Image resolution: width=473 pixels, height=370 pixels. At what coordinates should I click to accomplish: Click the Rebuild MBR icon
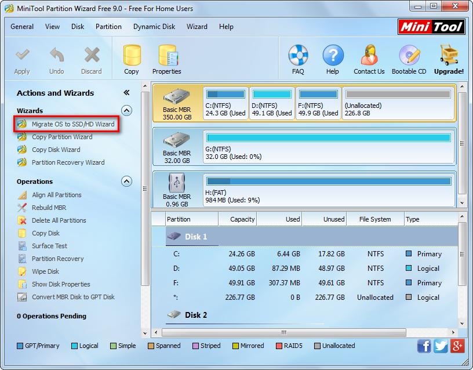click(x=22, y=208)
